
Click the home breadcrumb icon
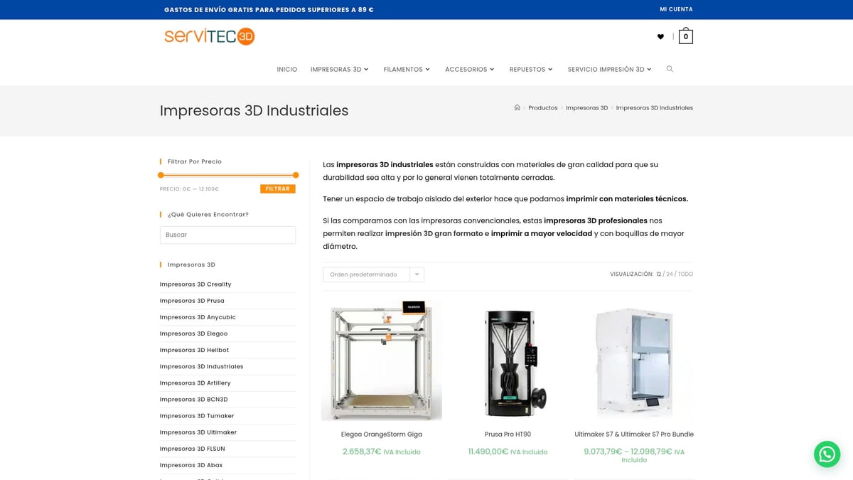click(517, 108)
